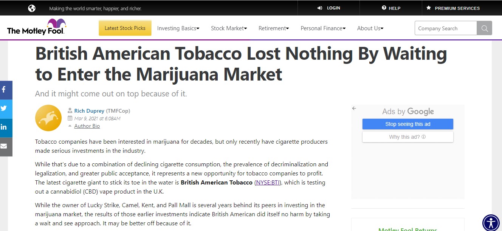Open the Retirement dropdown menu

coord(273,28)
